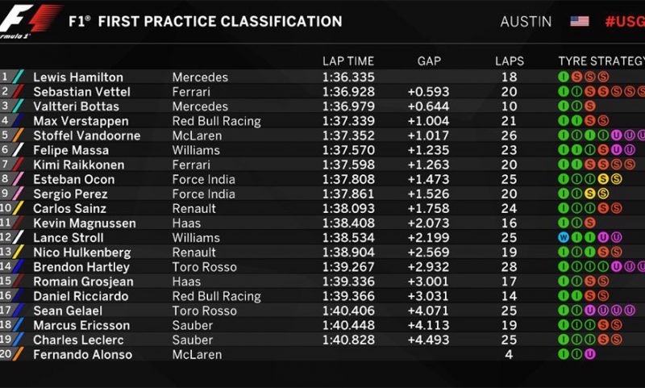The width and height of the screenshot is (645, 388).
Task: Click the GAP column header
Action: (429, 61)
